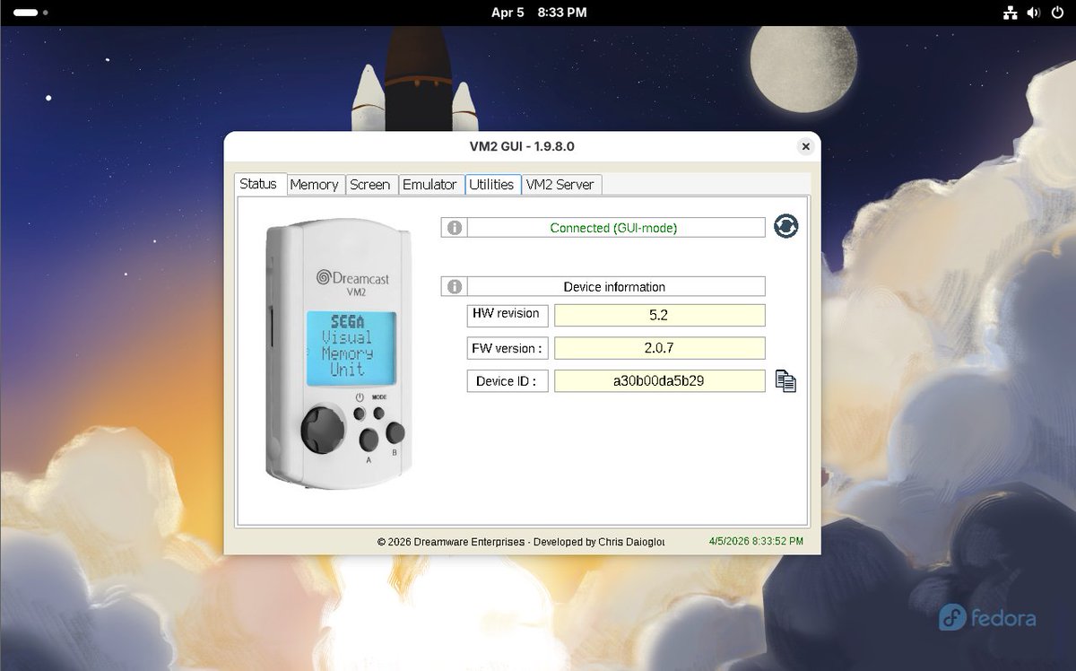Open the volume icon in top bar
Image resolution: width=1076 pixels, height=671 pixels.
coord(1033,13)
